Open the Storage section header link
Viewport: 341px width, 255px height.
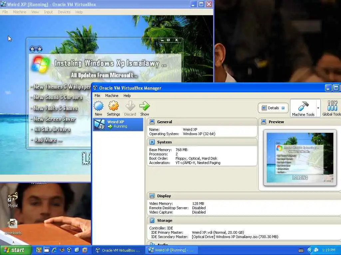(x=165, y=220)
